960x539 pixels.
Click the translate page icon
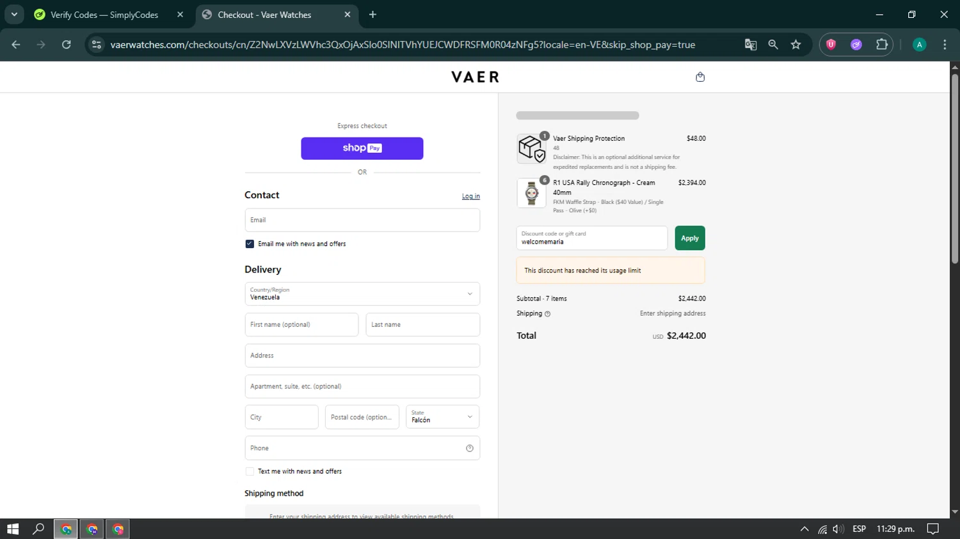point(751,45)
